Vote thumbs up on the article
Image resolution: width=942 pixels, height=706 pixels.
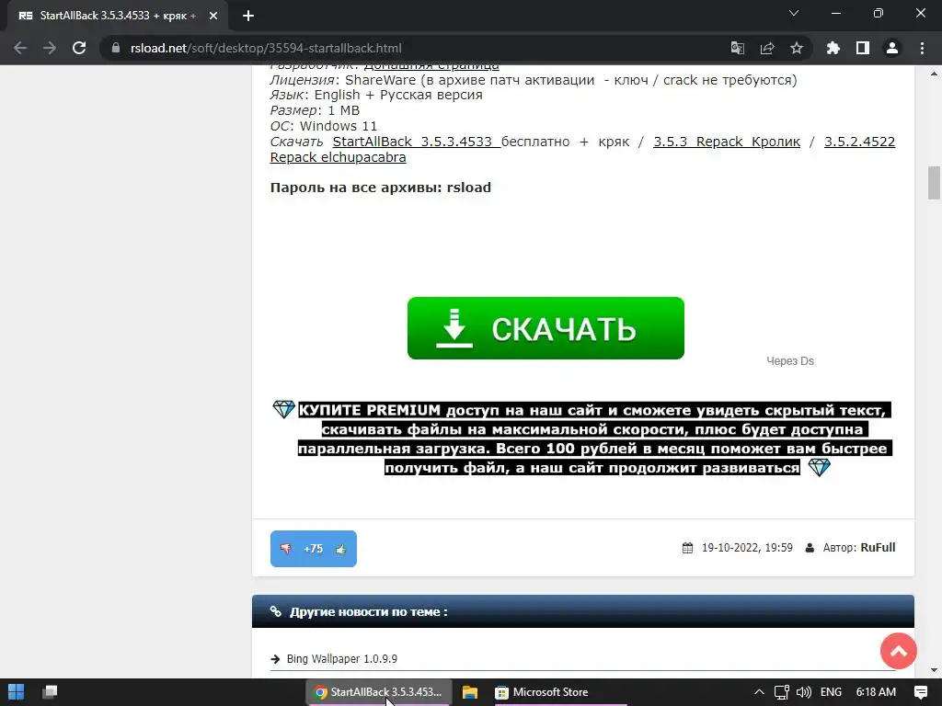[341, 549]
